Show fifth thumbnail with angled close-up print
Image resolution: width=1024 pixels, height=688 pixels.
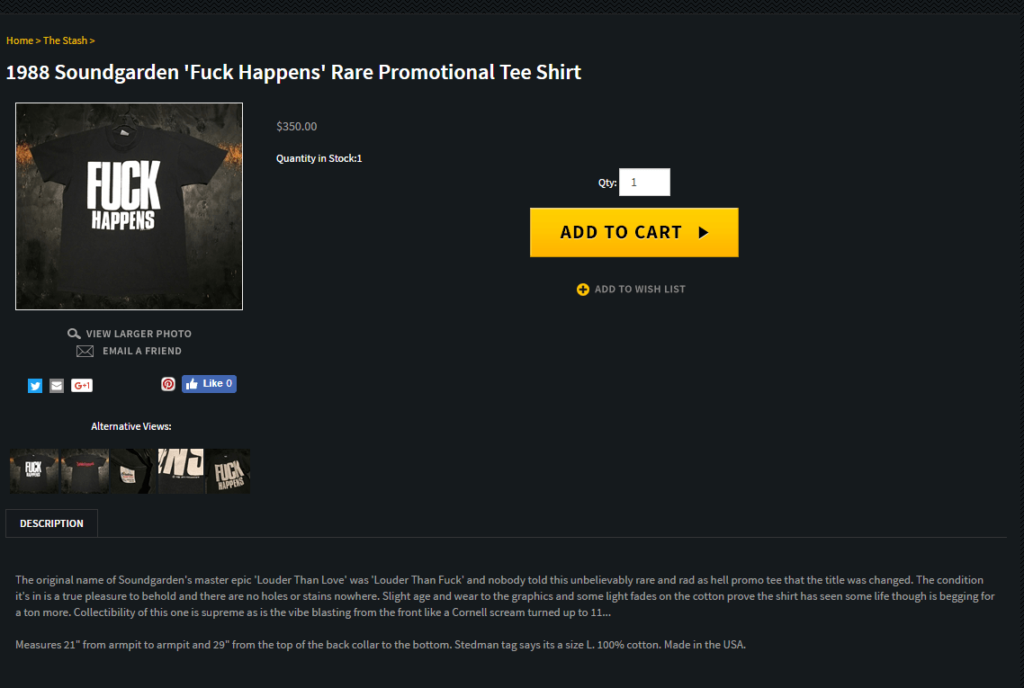click(x=229, y=470)
